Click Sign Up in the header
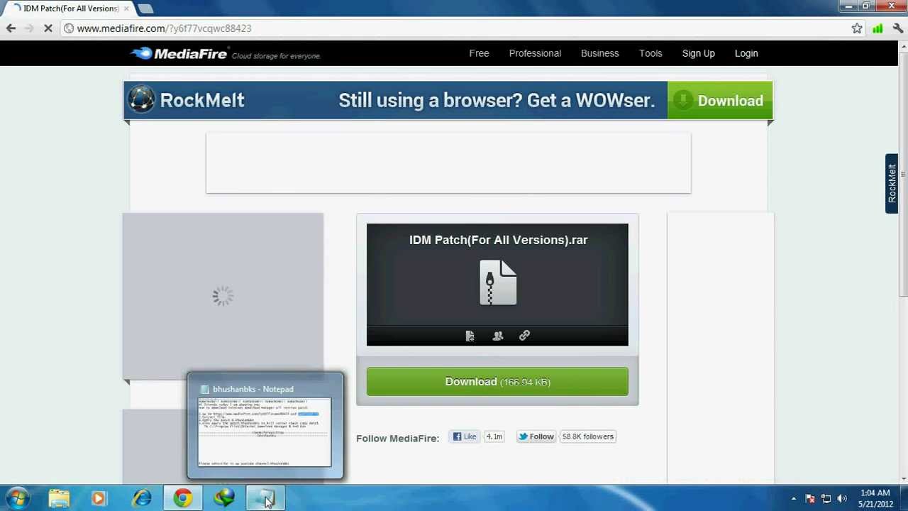The height and width of the screenshot is (511, 908). (698, 53)
